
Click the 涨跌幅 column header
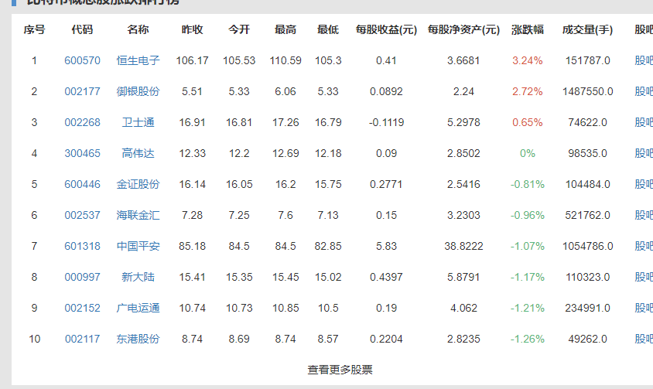(527, 30)
